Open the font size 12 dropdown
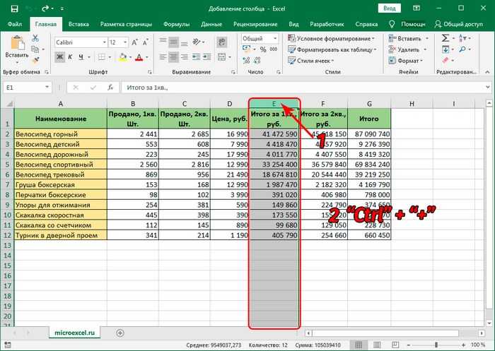 125,42
